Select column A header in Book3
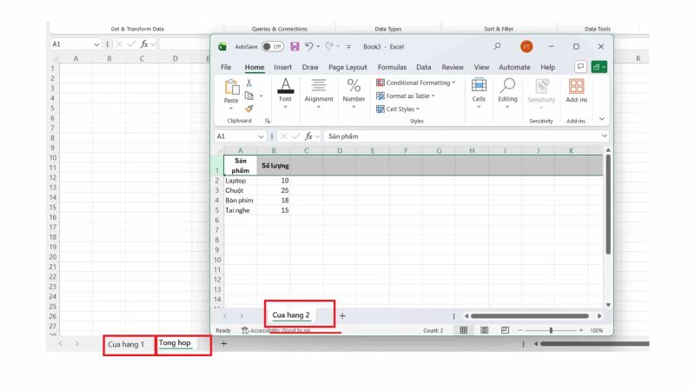 [x=241, y=150]
